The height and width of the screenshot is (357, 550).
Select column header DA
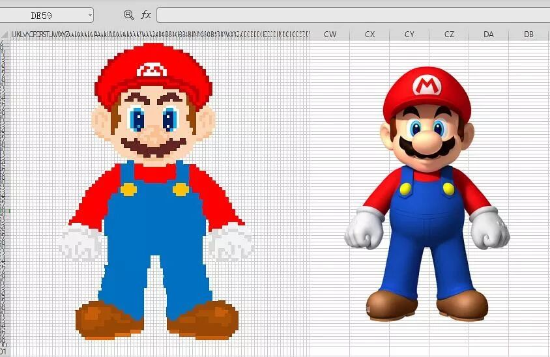point(489,35)
